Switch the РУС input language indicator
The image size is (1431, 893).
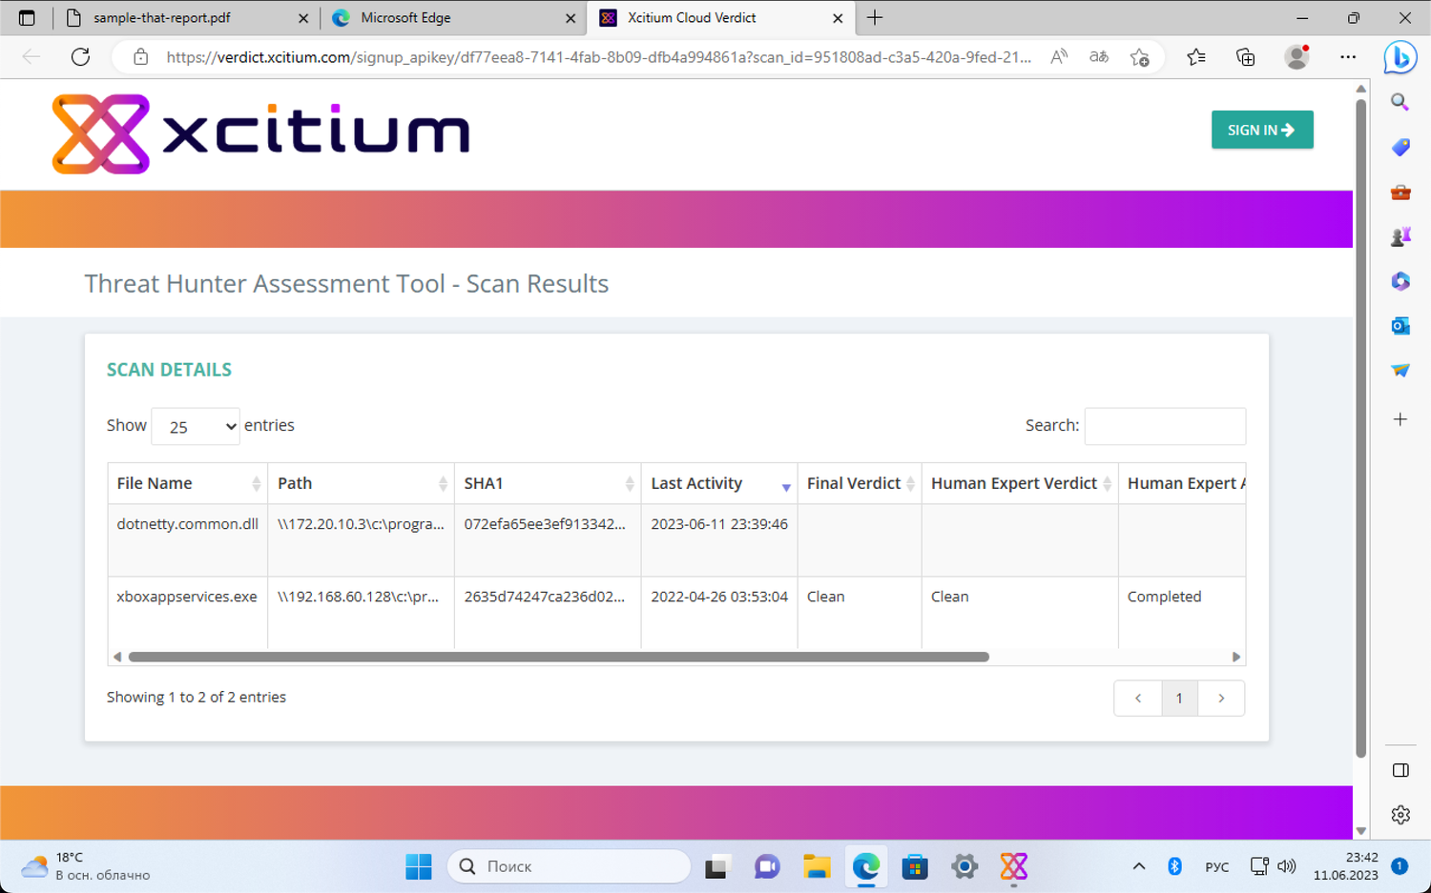[x=1216, y=866]
